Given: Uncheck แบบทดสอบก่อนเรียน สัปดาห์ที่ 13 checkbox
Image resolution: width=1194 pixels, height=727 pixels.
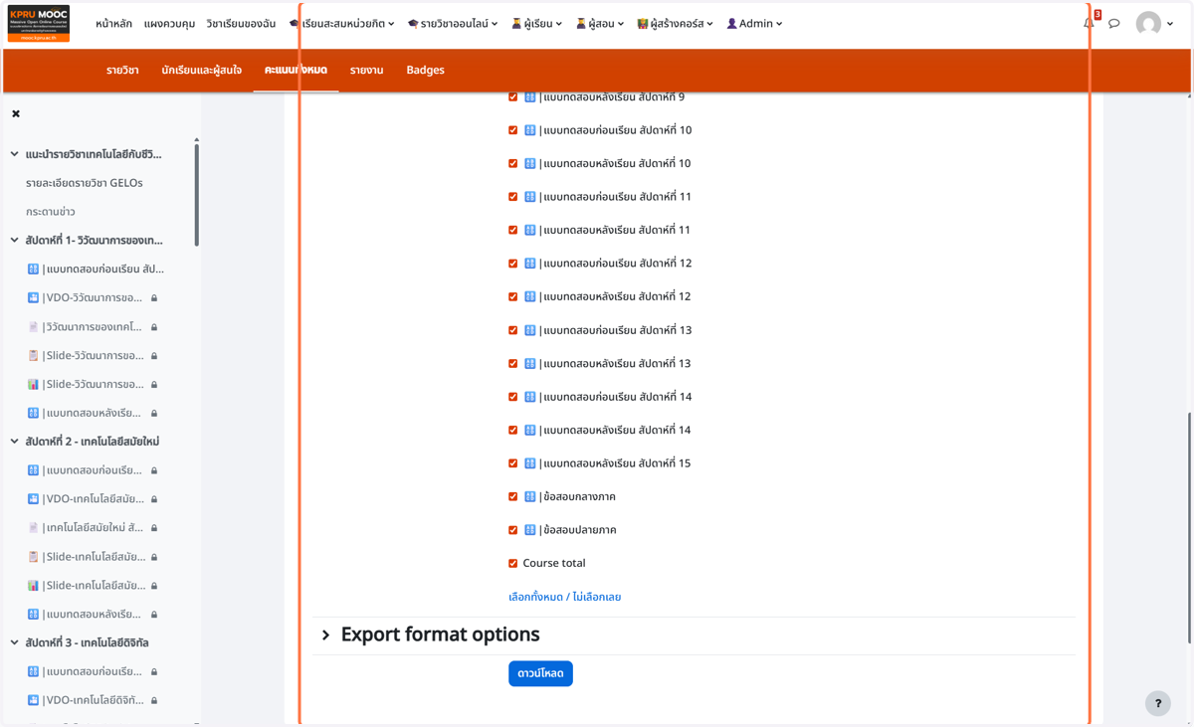Looking at the screenshot, I should pyautogui.click(x=513, y=330).
